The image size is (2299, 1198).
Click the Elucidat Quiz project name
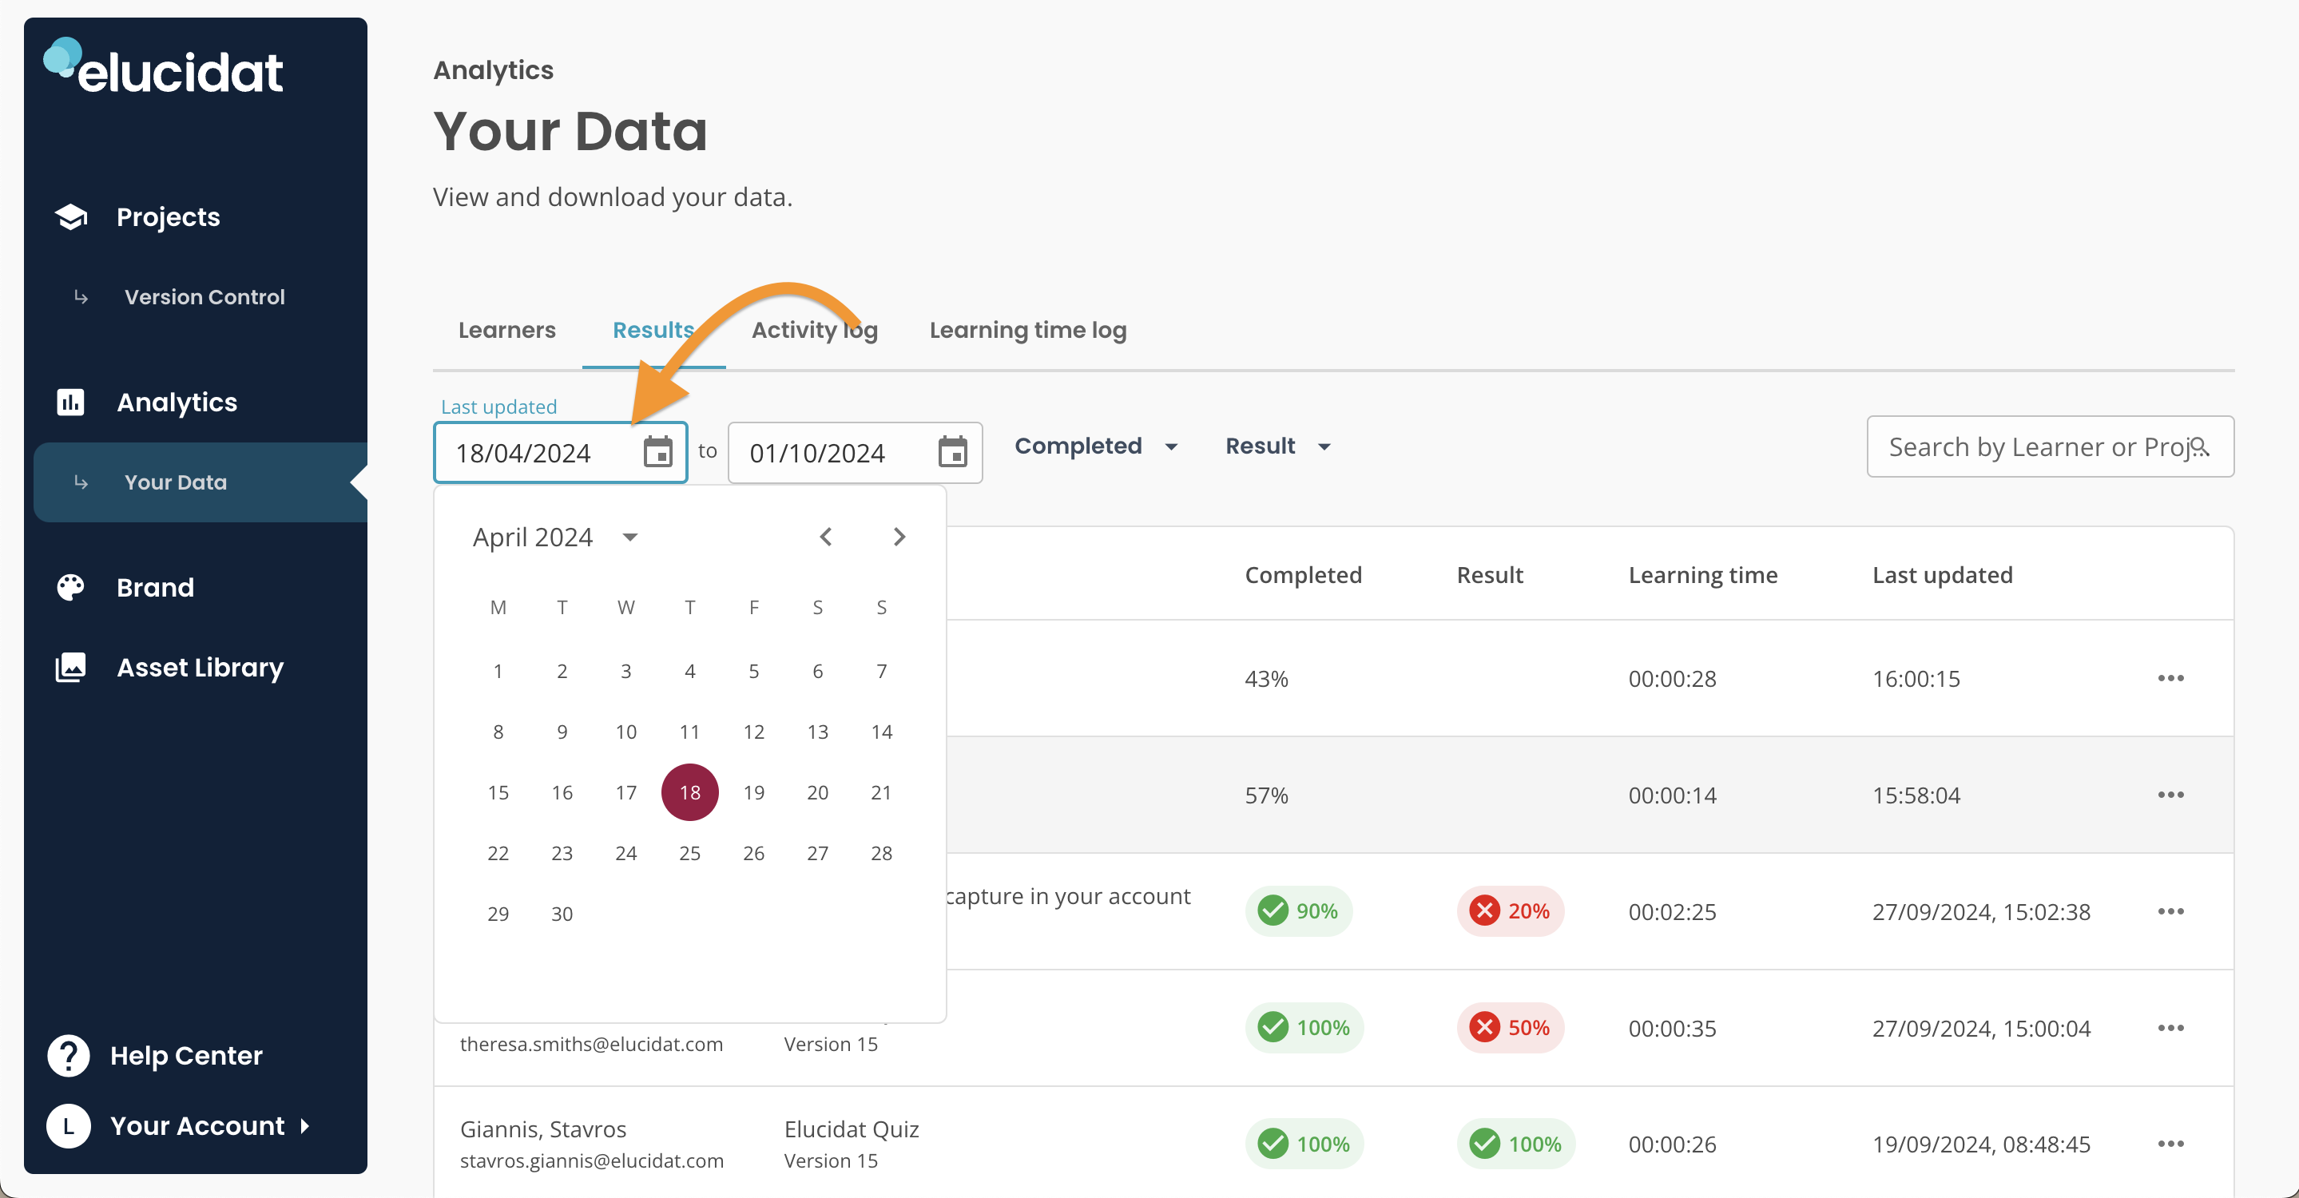tap(851, 1129)
